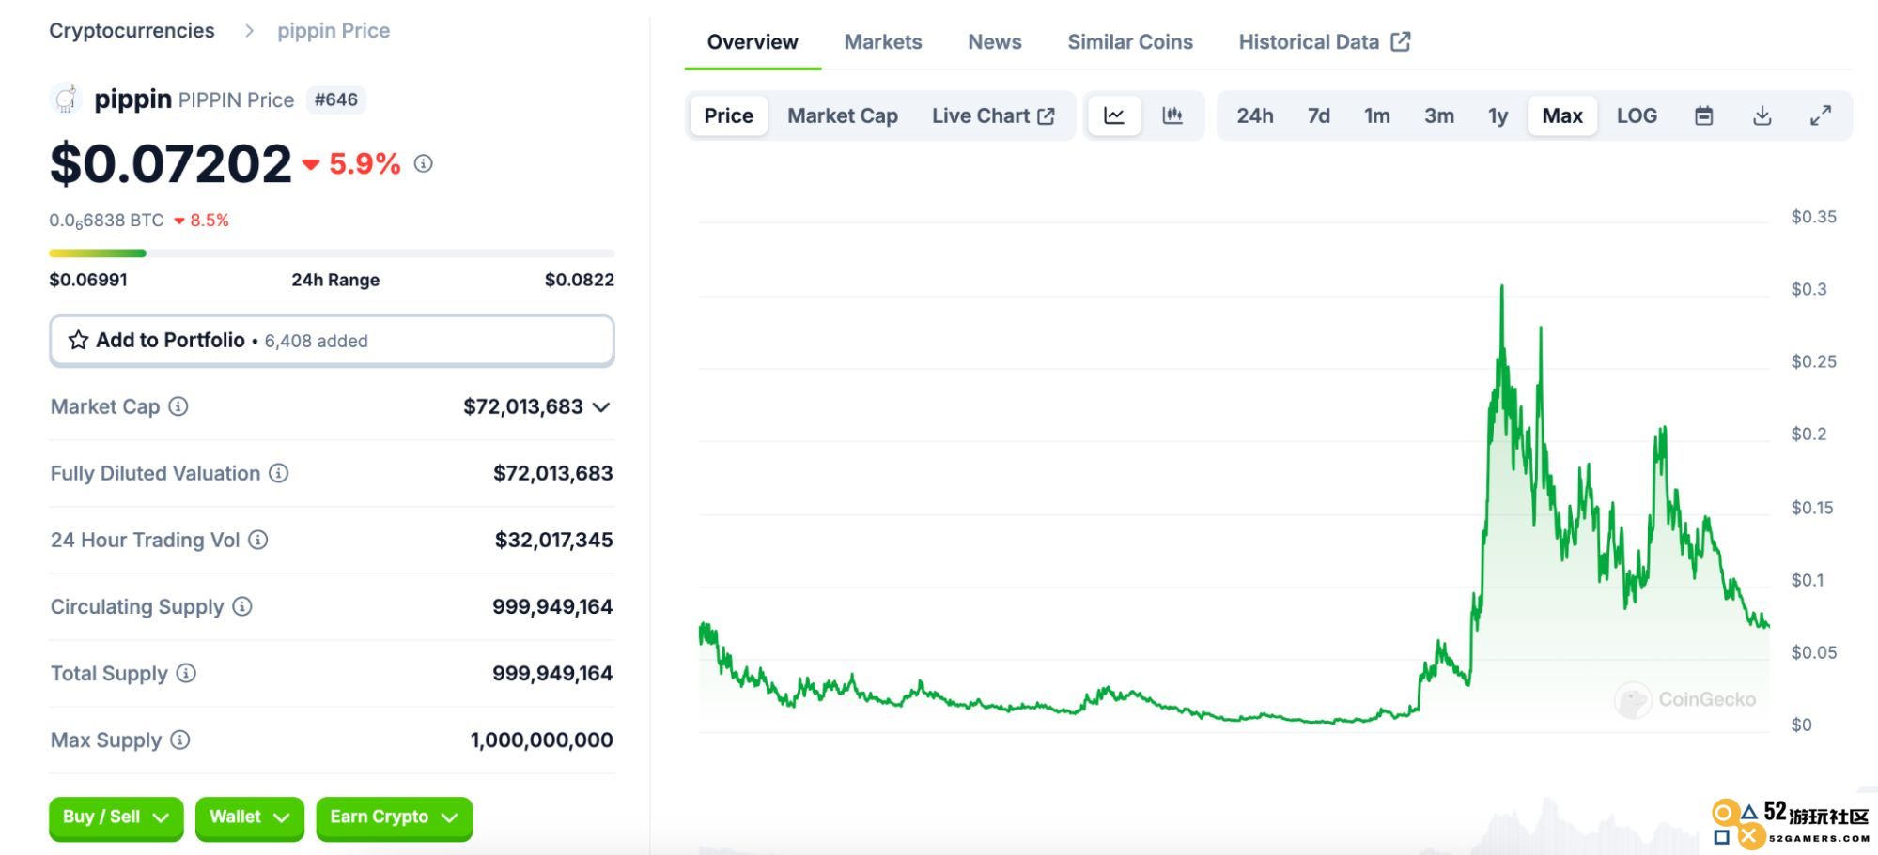Select the 1m time range
Image resolution: width=1878 pixels, height=855 pixels.
[1377, 115]
